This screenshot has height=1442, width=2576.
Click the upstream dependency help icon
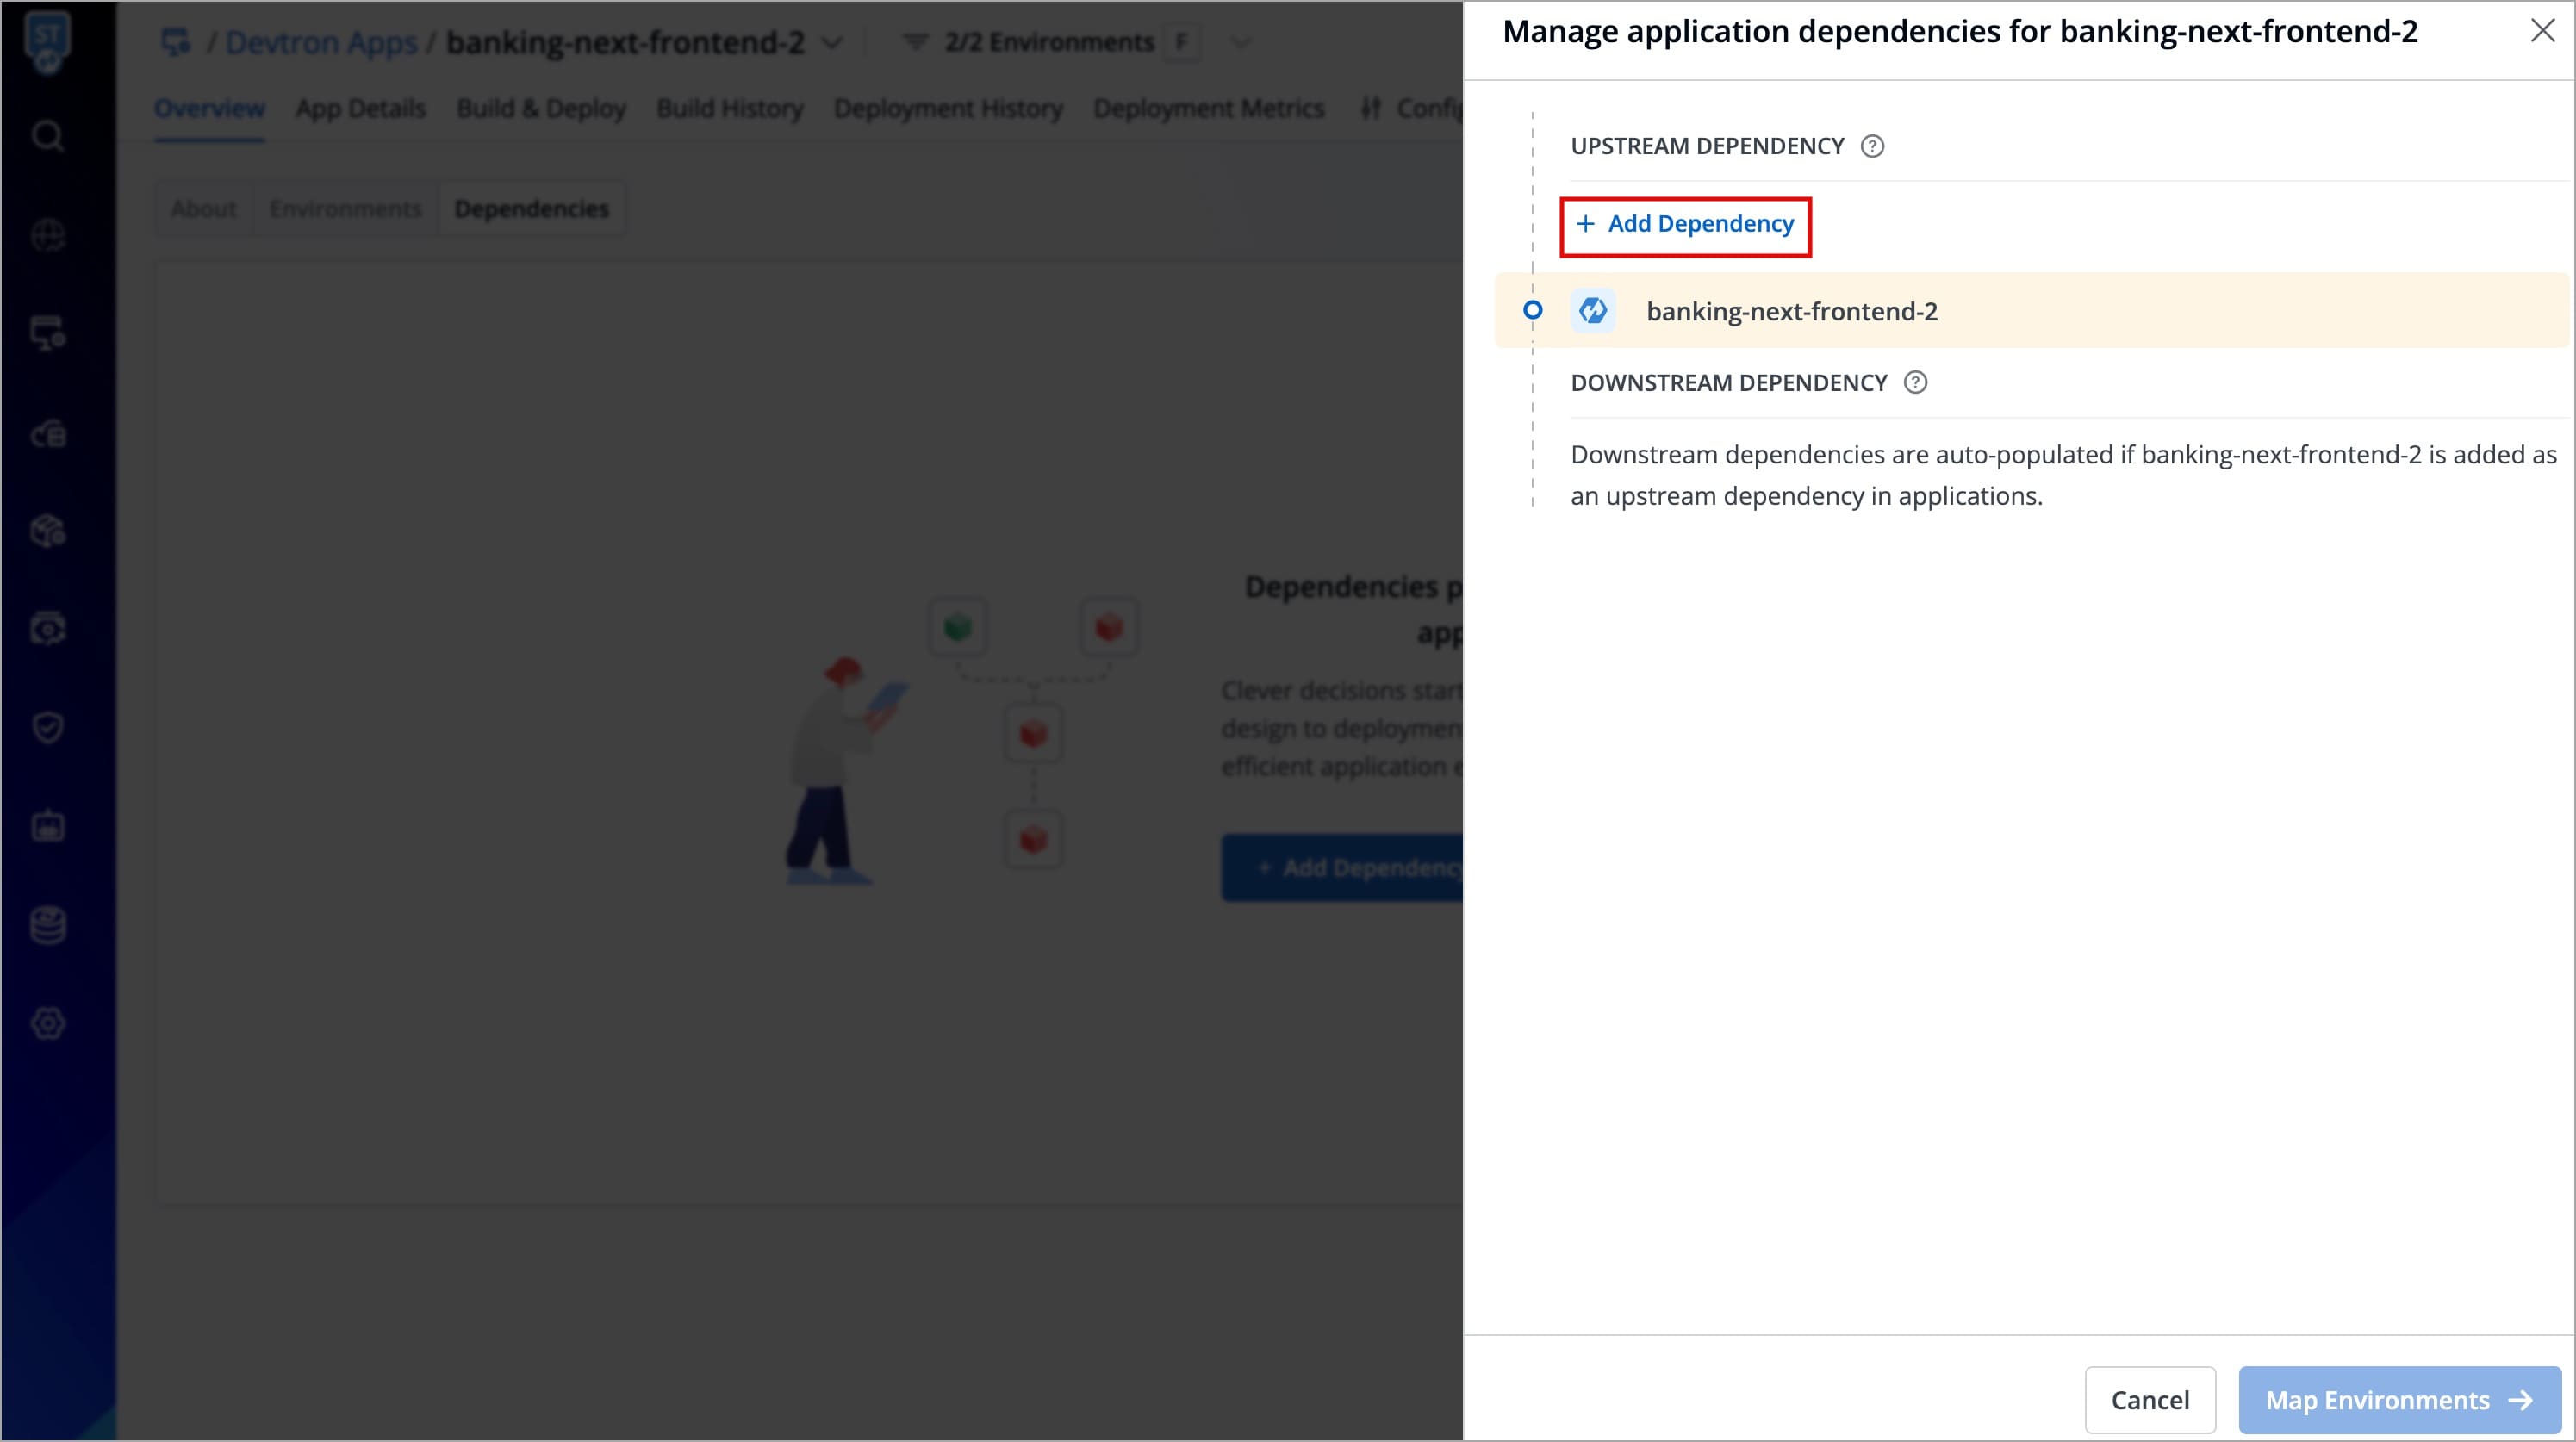1872,146
